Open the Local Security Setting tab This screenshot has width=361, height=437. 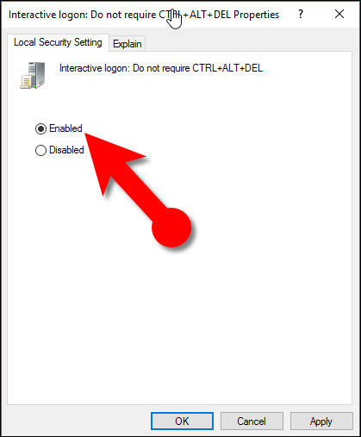[x=58, y=42]
